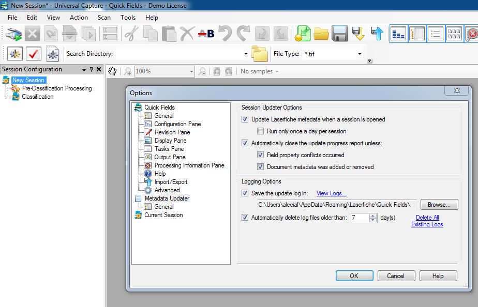478x307 pixels.
Task: Toggle Automatically close the update progress report
Action: tap(245, 143)
